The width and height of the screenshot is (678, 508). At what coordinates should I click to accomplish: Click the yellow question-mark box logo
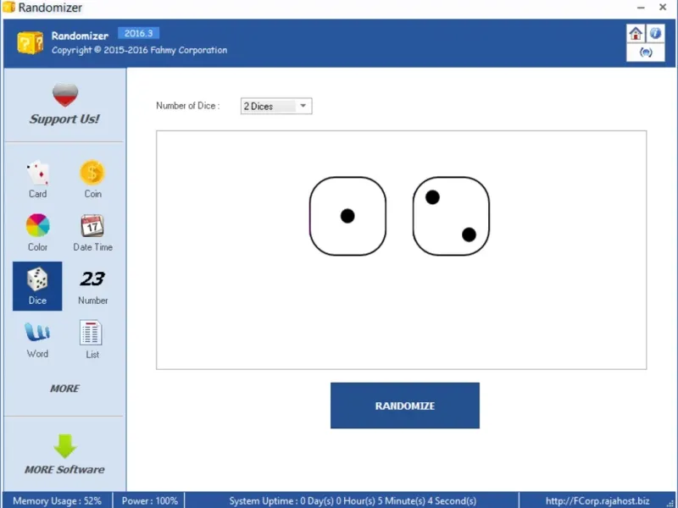[30, 42]
